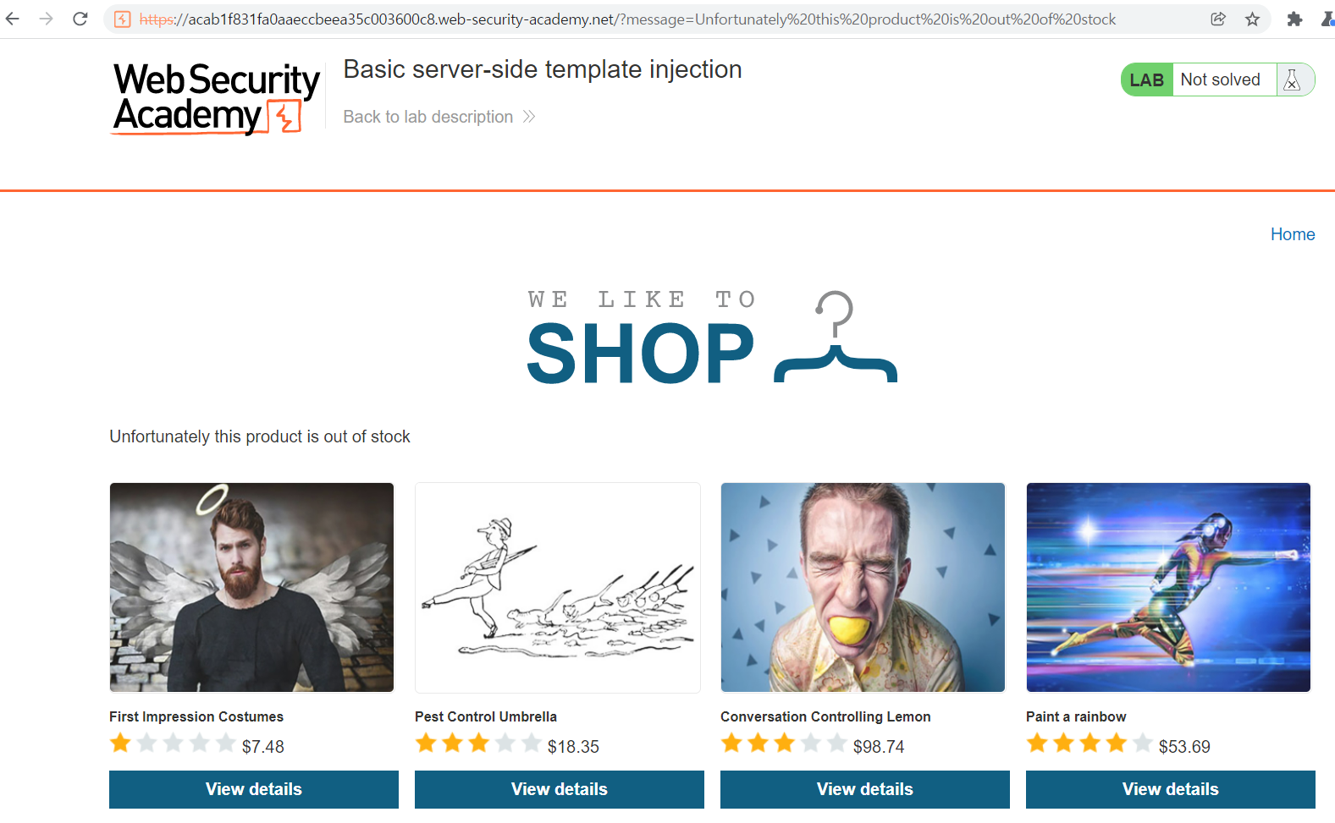The height and width of the screenshot is (823, 1335).
Task: View details for Paint a rainbow
Action: pos(1171,789)
